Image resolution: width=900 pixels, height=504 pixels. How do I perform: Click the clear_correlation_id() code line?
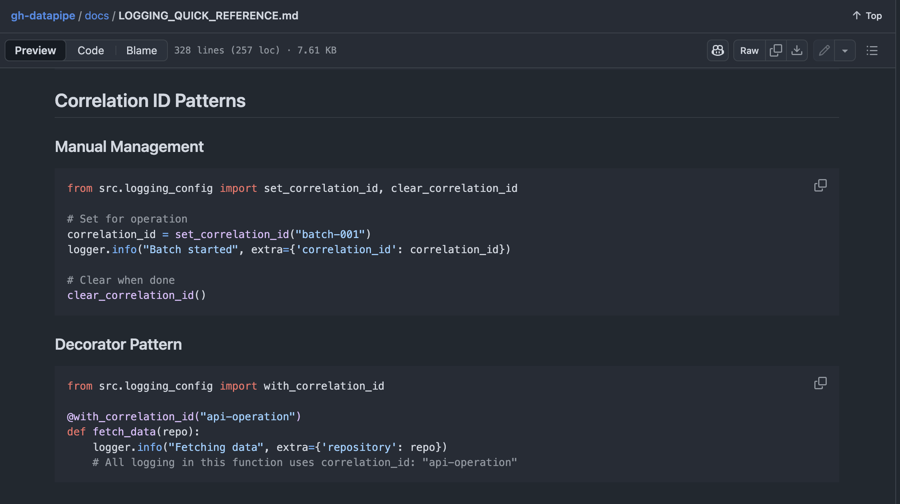[x=136, y=295]
